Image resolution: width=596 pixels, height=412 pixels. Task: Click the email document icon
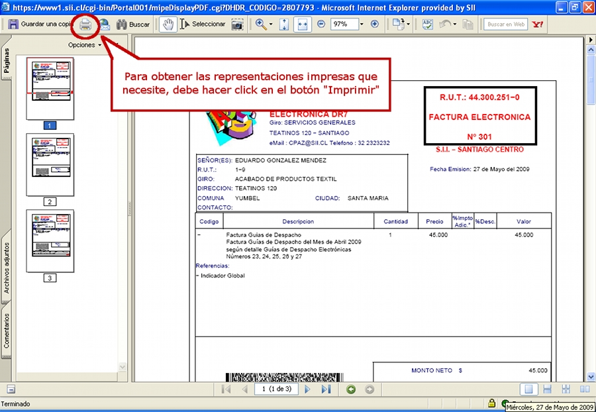point(105,25)
